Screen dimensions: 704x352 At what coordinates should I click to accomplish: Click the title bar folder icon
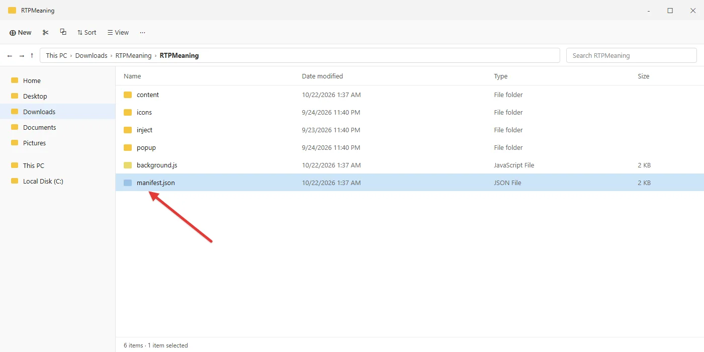click(x=12, y=10)
